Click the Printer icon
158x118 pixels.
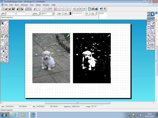pyautogui.click(x=93, y=9)
